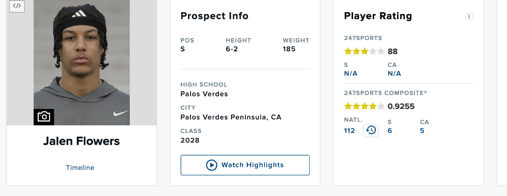Click the Jalen Flowers name heading
507x196 pixels.
click(82, 141)
